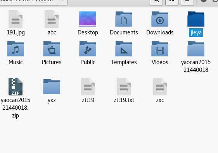
Task: Select the yxz folder icon
Action: (52, 87)
